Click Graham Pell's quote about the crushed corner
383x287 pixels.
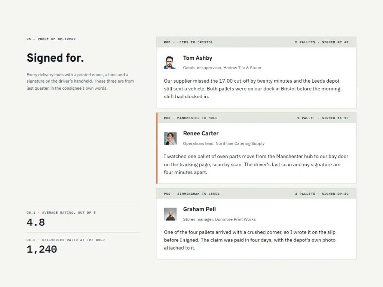[x=249, y=240]
